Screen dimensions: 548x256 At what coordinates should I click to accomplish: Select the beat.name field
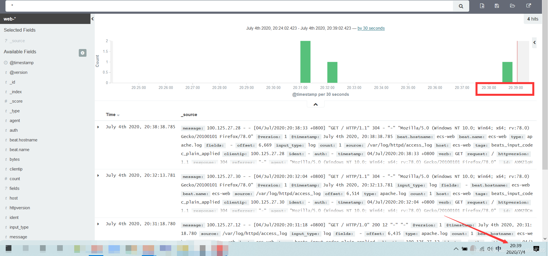coord(19,150)
